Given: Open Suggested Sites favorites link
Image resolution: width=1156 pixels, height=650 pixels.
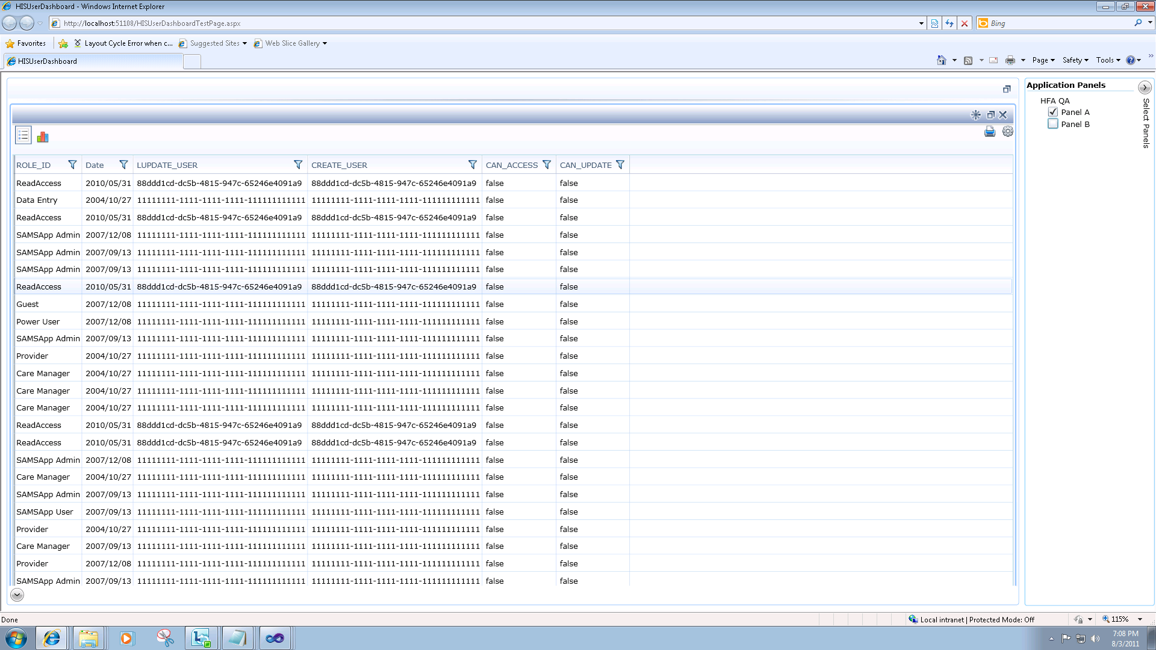Looking at the screenshot, I should [x=214, y=43].
